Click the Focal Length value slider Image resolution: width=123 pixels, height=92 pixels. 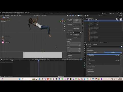pyautogui.click(x=77, y=19)
